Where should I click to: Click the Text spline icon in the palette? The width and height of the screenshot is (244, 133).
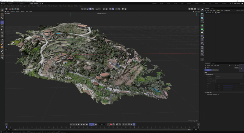coord(202,21)
